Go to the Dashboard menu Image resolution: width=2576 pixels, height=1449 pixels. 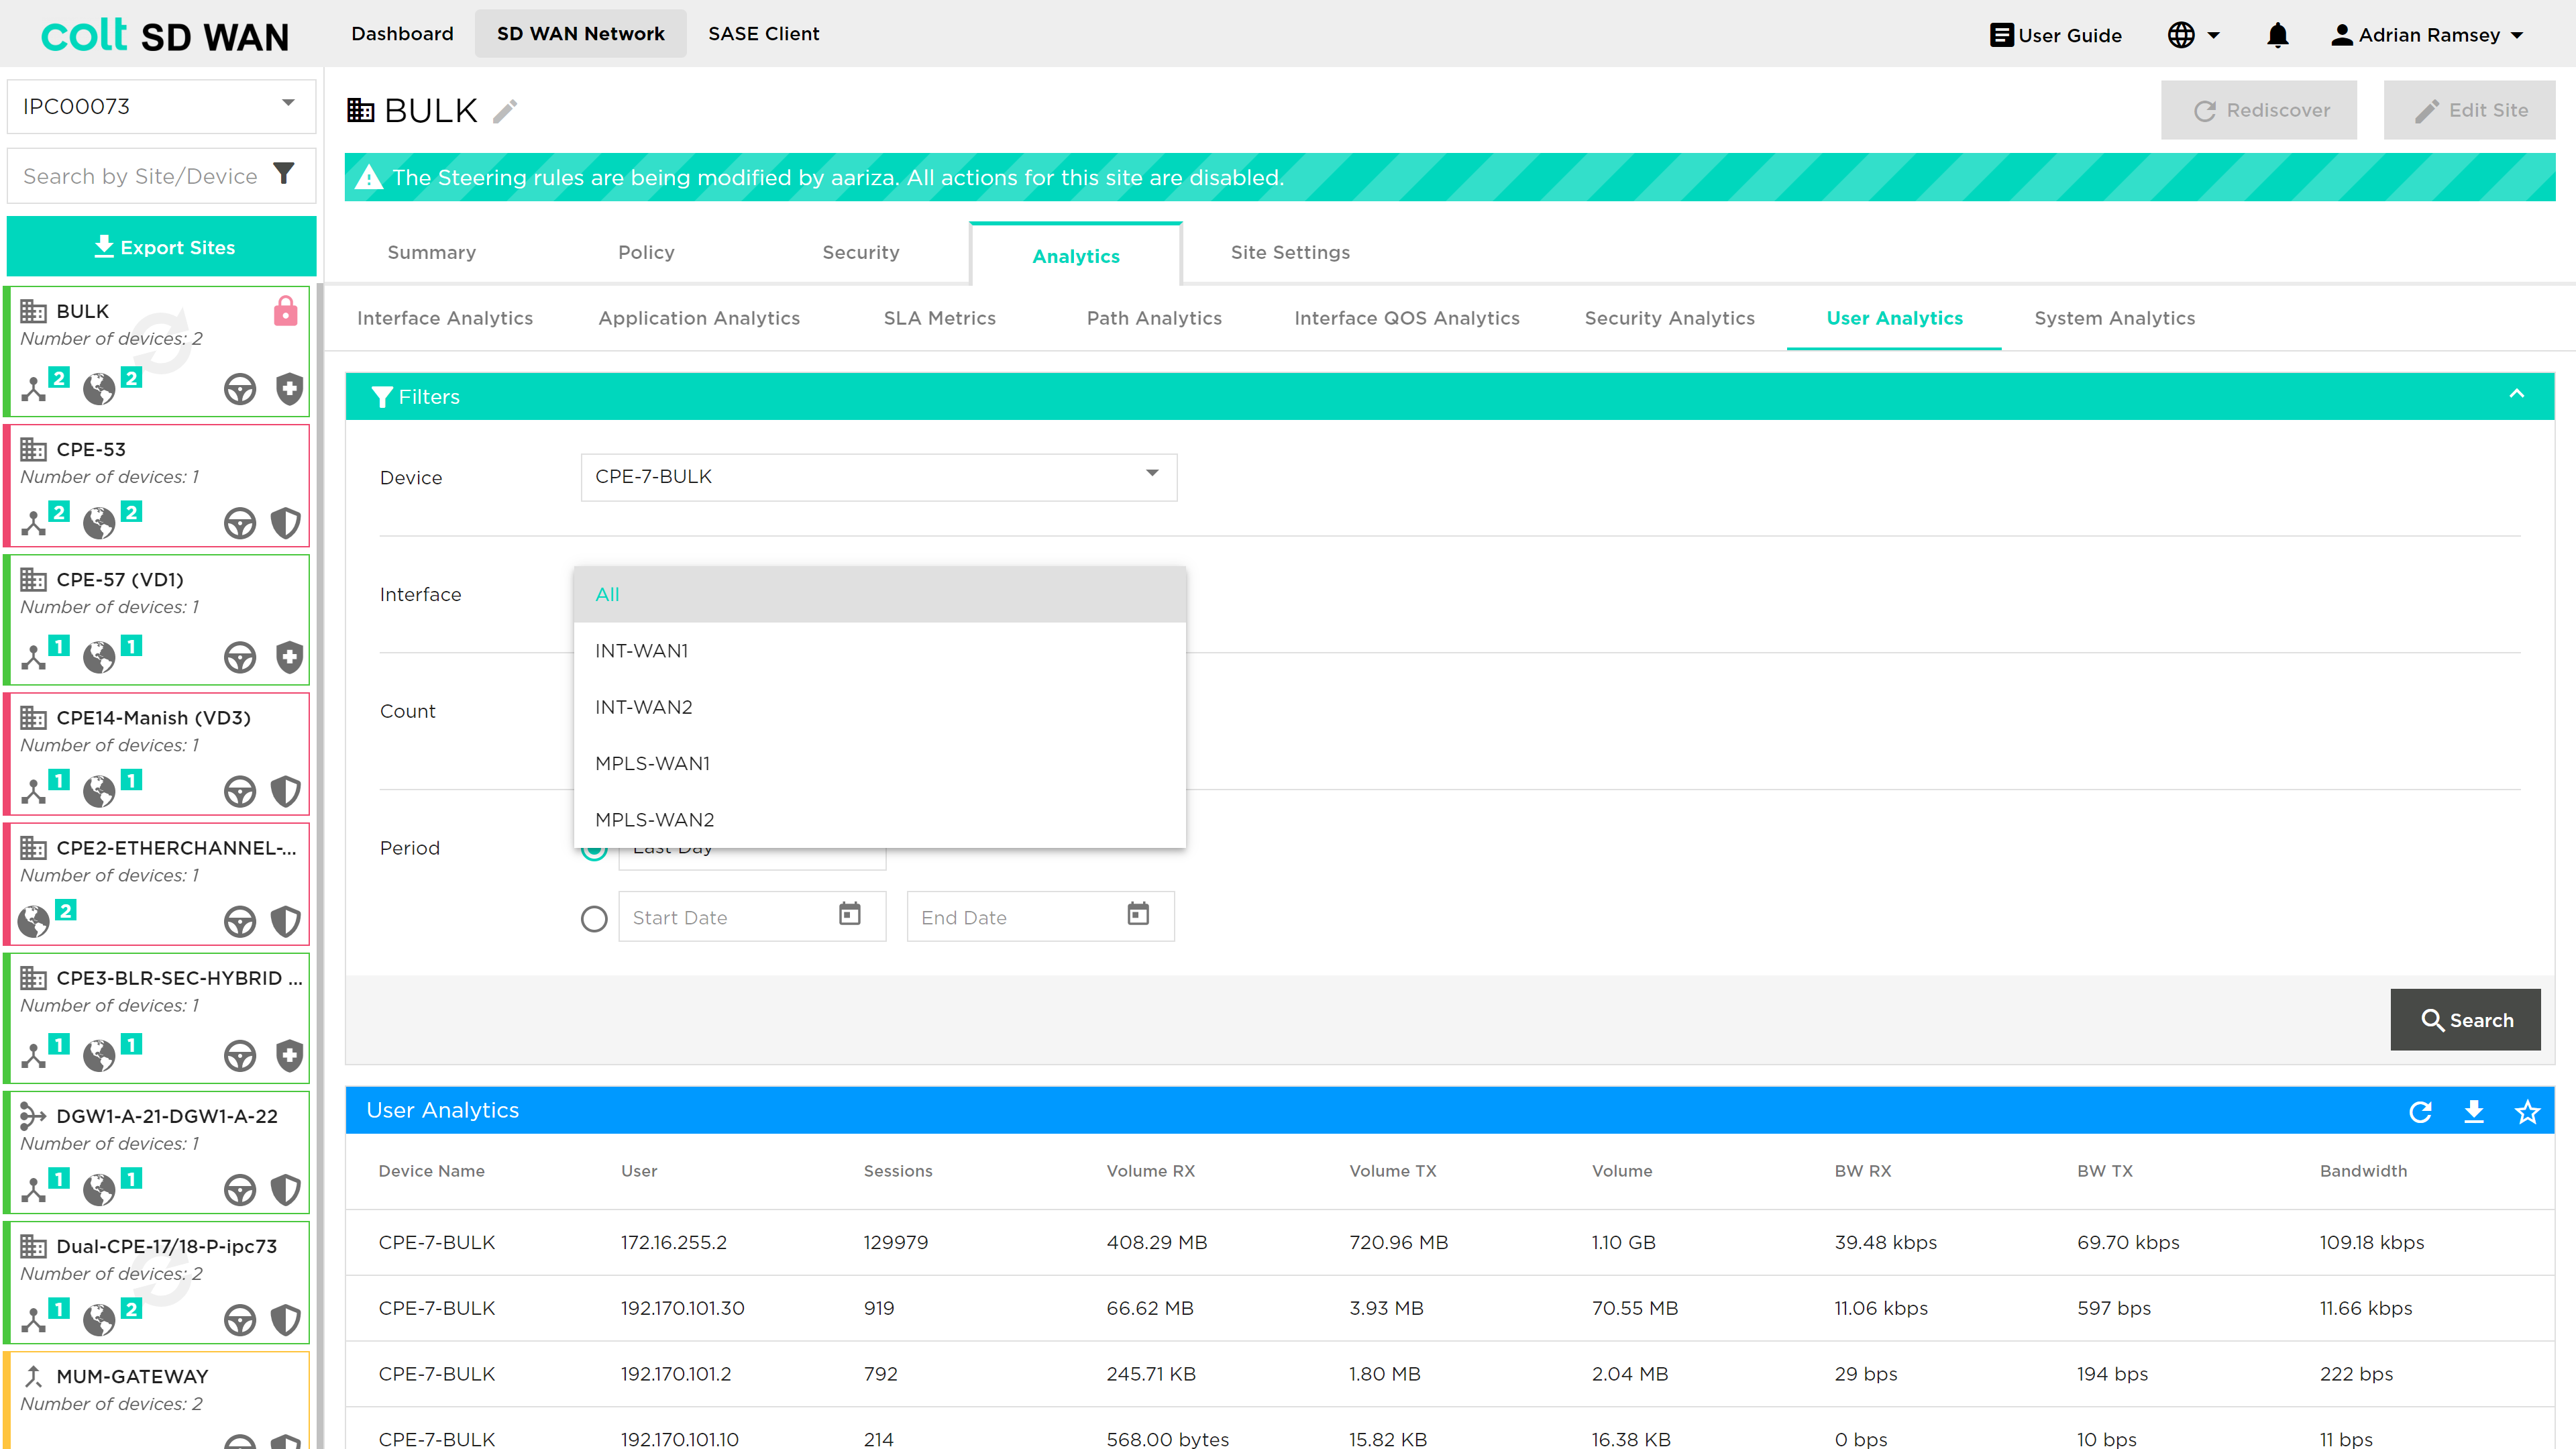[x=402, y=34]
